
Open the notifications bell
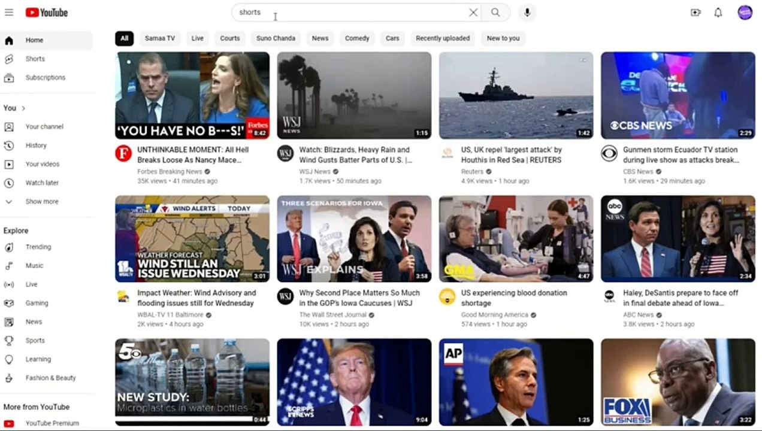[x=718, y=12]
